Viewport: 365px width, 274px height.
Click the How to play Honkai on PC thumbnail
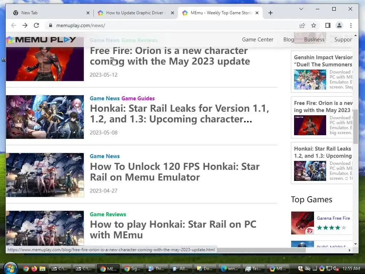pos(45,228)
